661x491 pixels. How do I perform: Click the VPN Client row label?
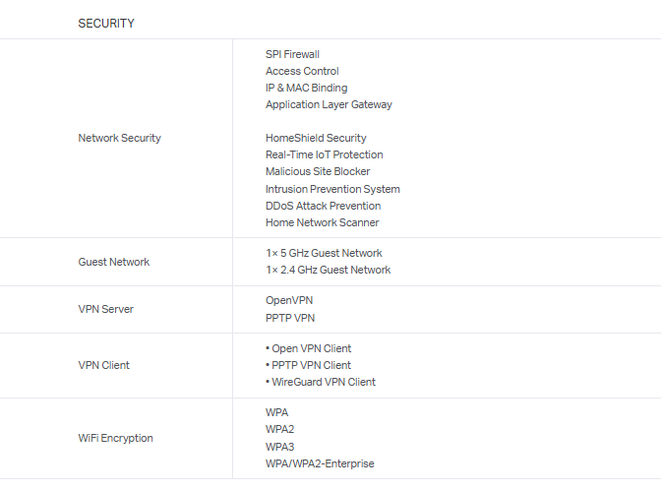click(103, 365)
